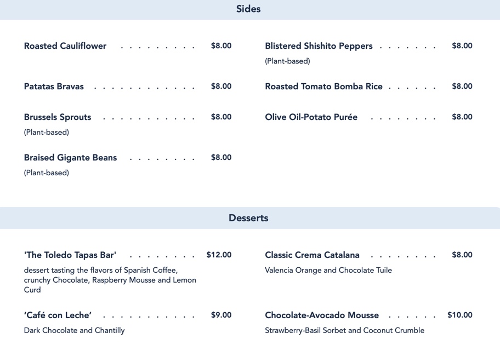The width and height of the screenshot is (500, 350).
Task: Click the Valencia Orange and Chocolate Tuile description
Action: pyautogui.click(x=328, y=271)
